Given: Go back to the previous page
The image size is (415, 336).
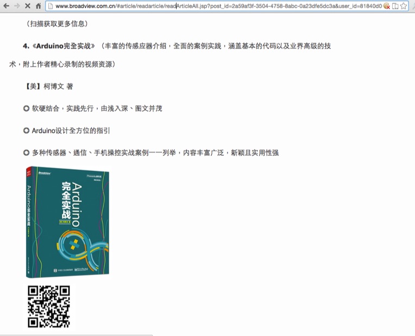Looking at the screenshot, I should click(6, 6).
